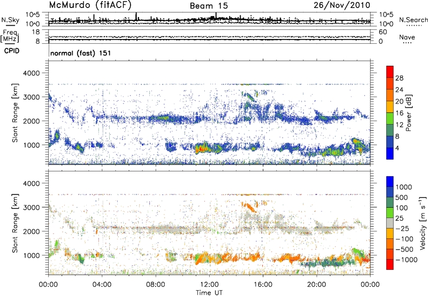Click Slant Range [km] label of power panel

click(x=15, y=113)
